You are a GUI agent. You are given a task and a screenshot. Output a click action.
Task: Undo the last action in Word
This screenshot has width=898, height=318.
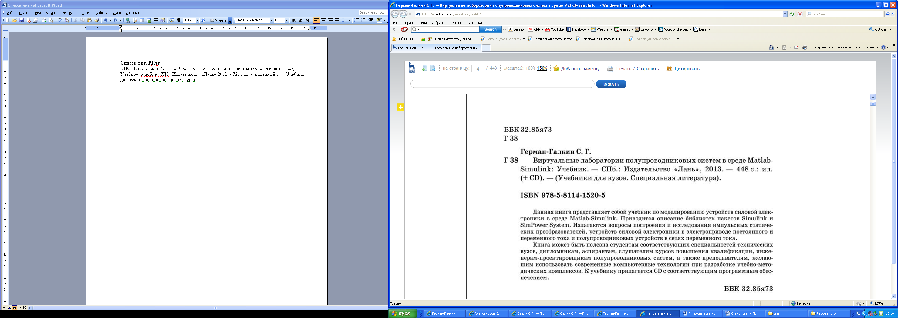point(105,20)
